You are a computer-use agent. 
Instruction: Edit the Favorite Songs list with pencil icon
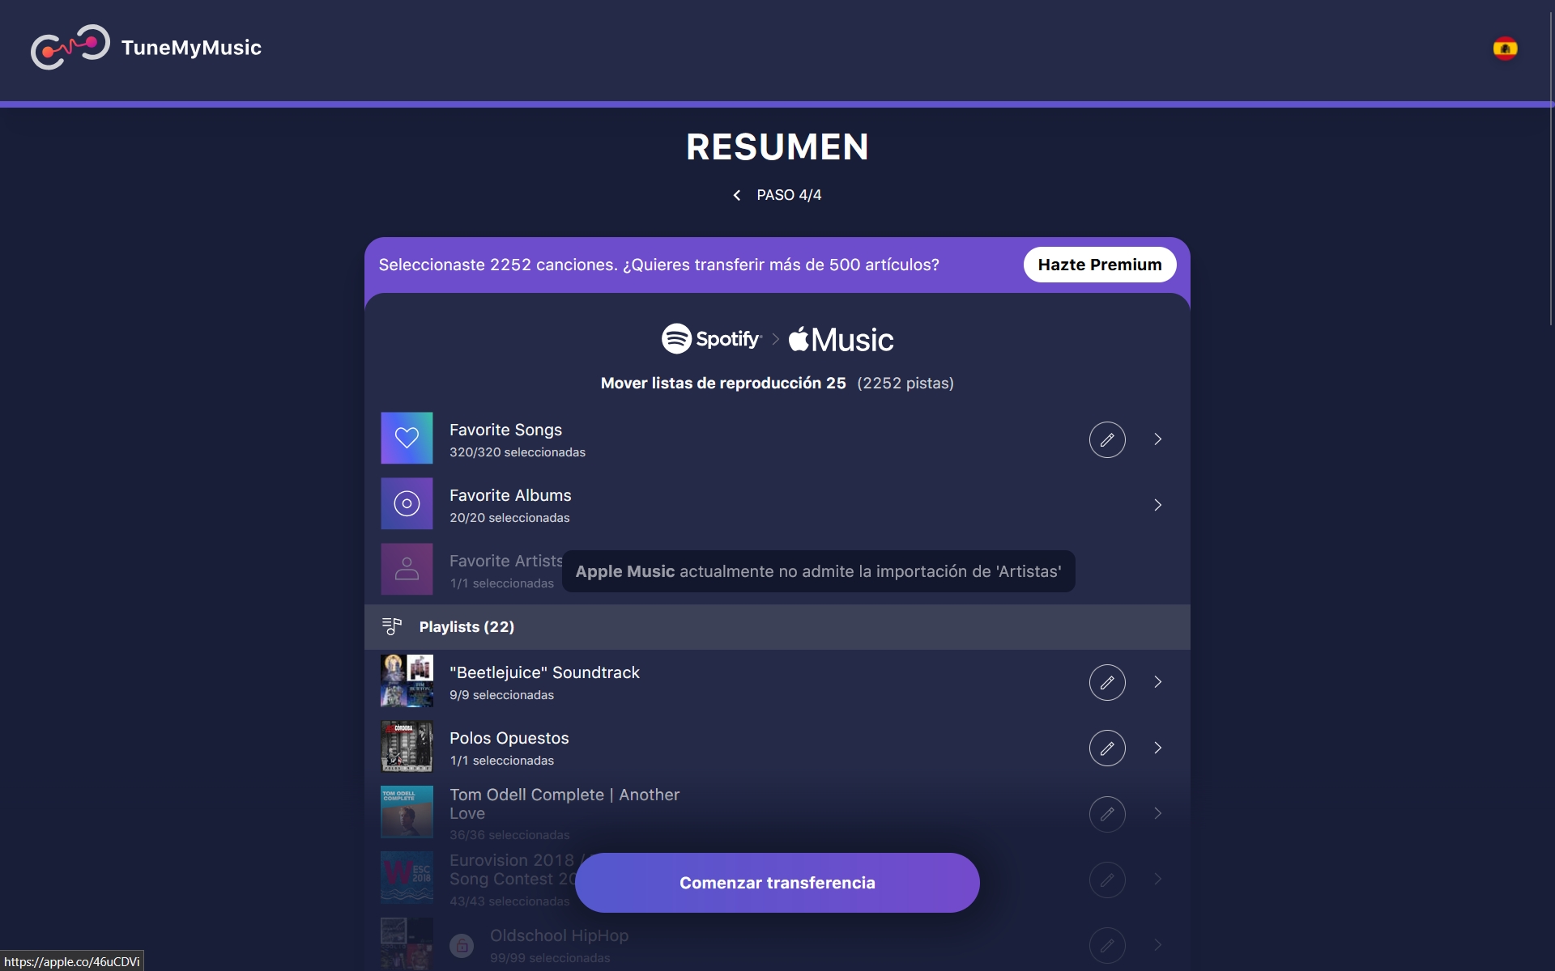[x=1107, y=439]
